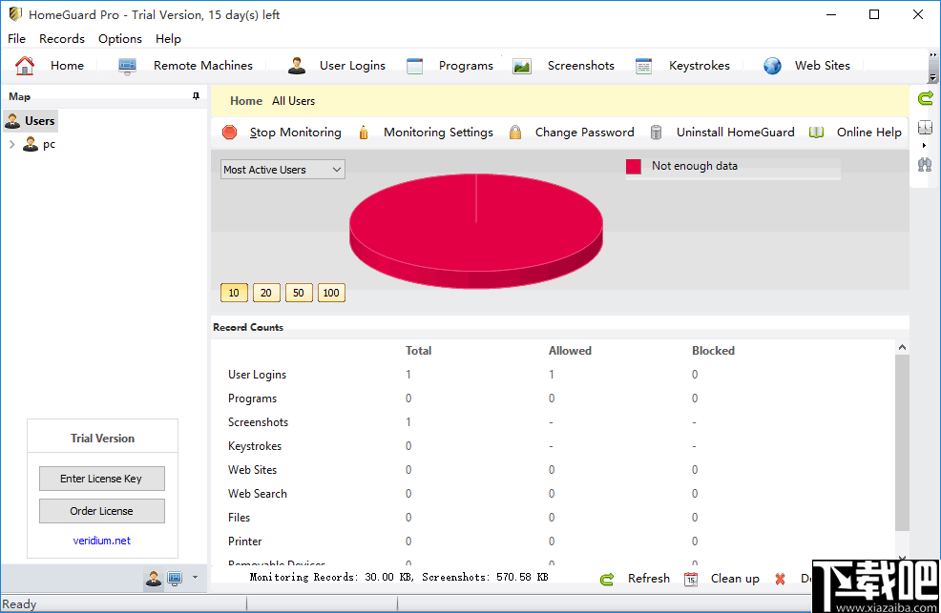941x613 pixels.
Task: Open the File menu
Action: click(x=16, y=38)
